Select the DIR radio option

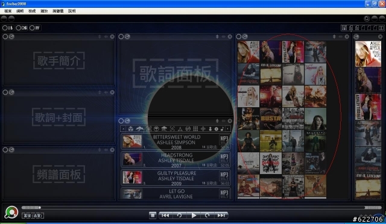(x=22, y=28)
